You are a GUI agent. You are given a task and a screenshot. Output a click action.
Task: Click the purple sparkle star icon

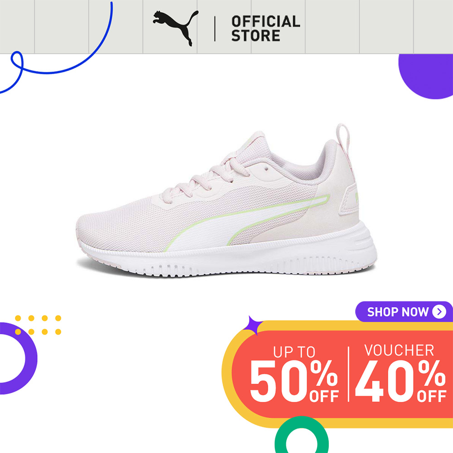(x=252, y=326)
